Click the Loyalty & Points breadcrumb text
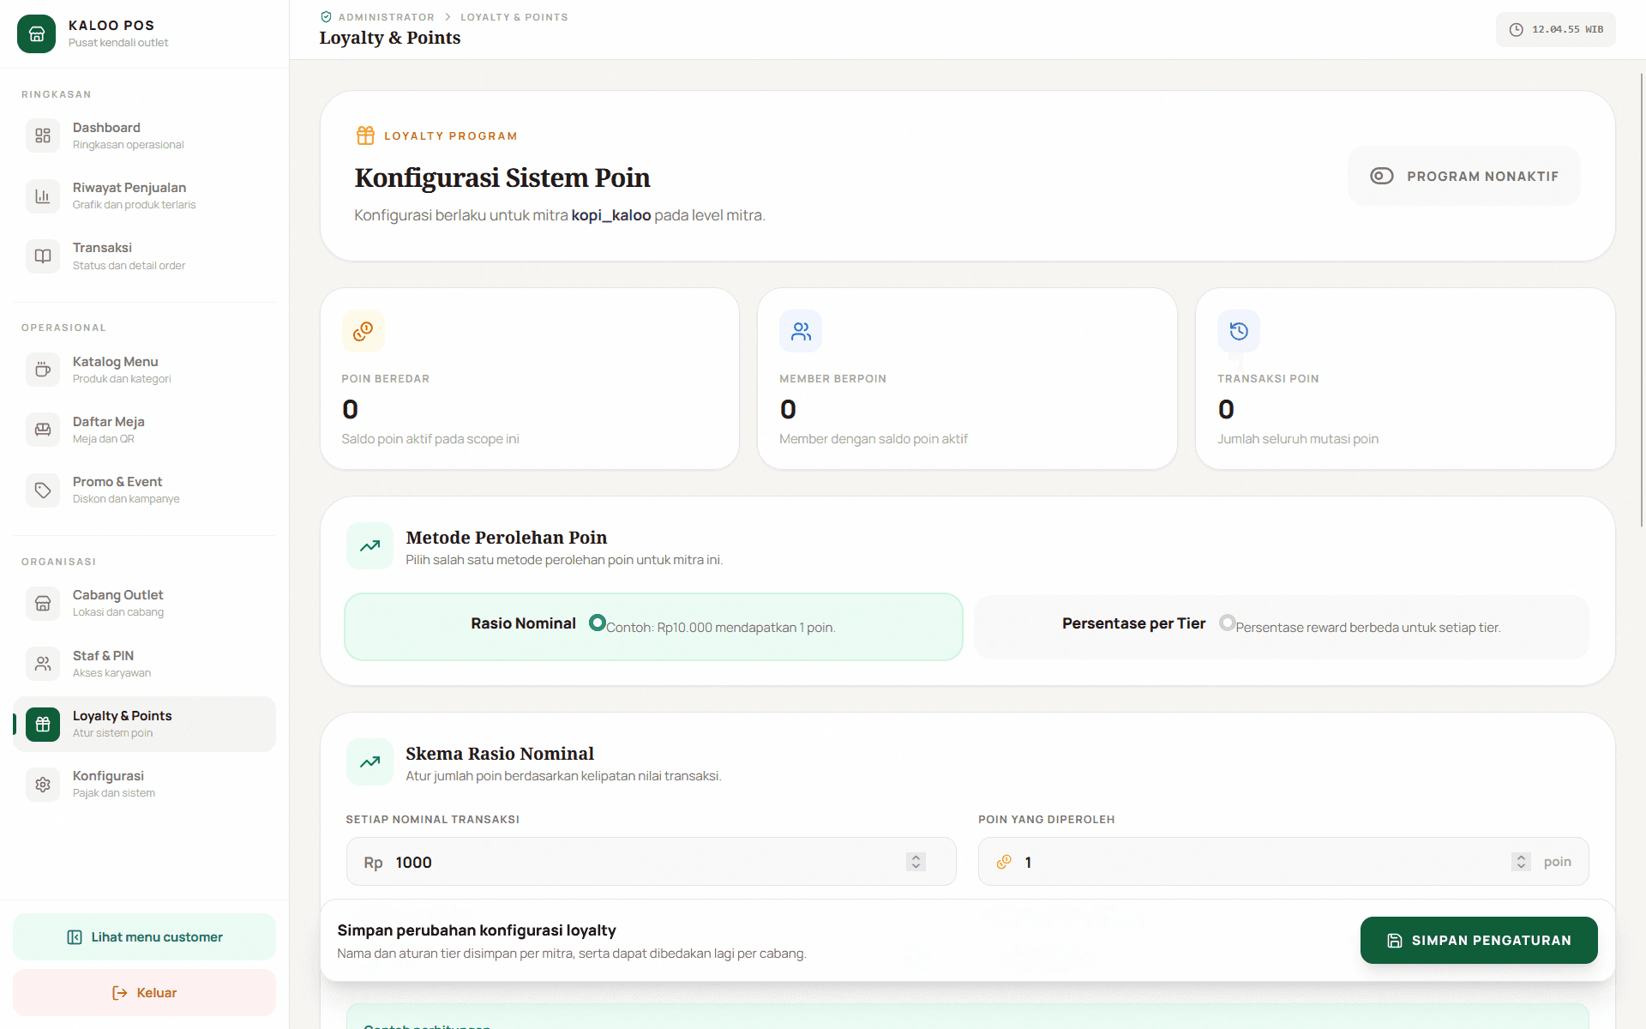The height and width of the screenshot is (1029, 1646). [514, 17]
